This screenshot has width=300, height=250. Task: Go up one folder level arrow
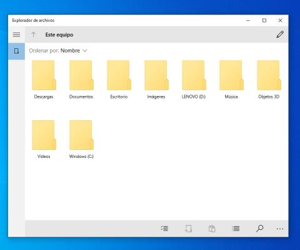tap(33, 34)
